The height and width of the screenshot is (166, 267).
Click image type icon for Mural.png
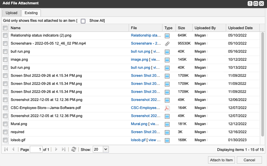tap(167, 124)
